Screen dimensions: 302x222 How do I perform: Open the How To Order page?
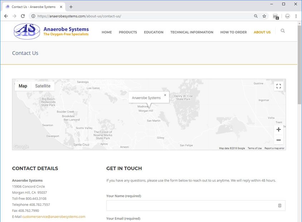(233, 32)
